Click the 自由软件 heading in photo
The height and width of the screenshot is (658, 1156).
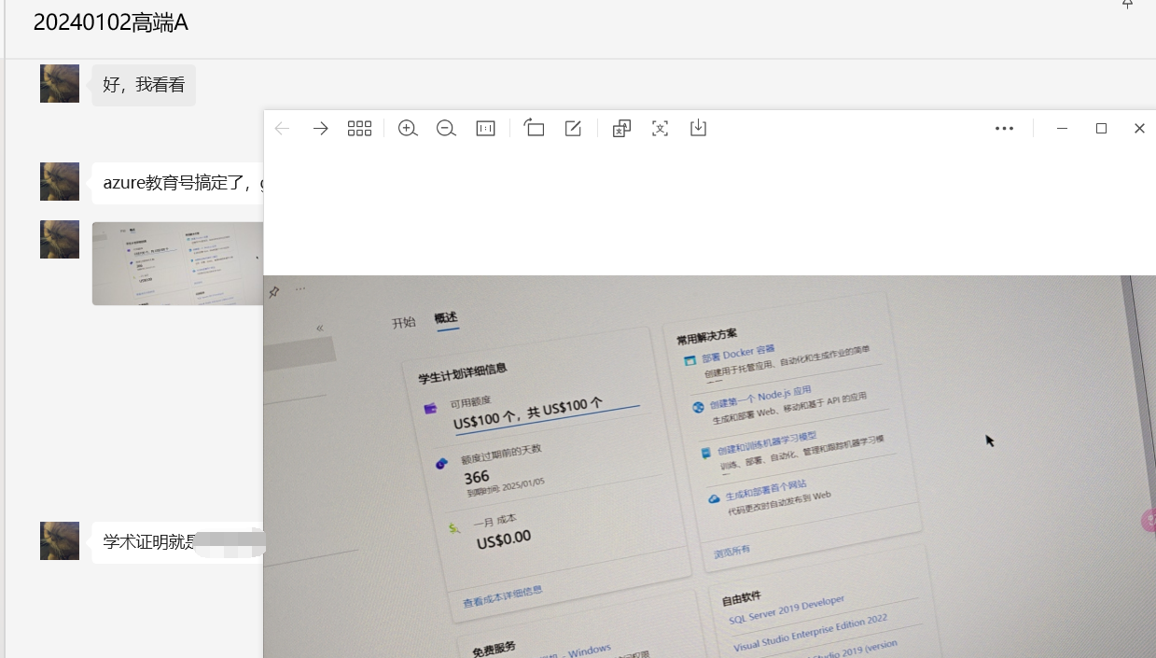click(x=741, y=596)
